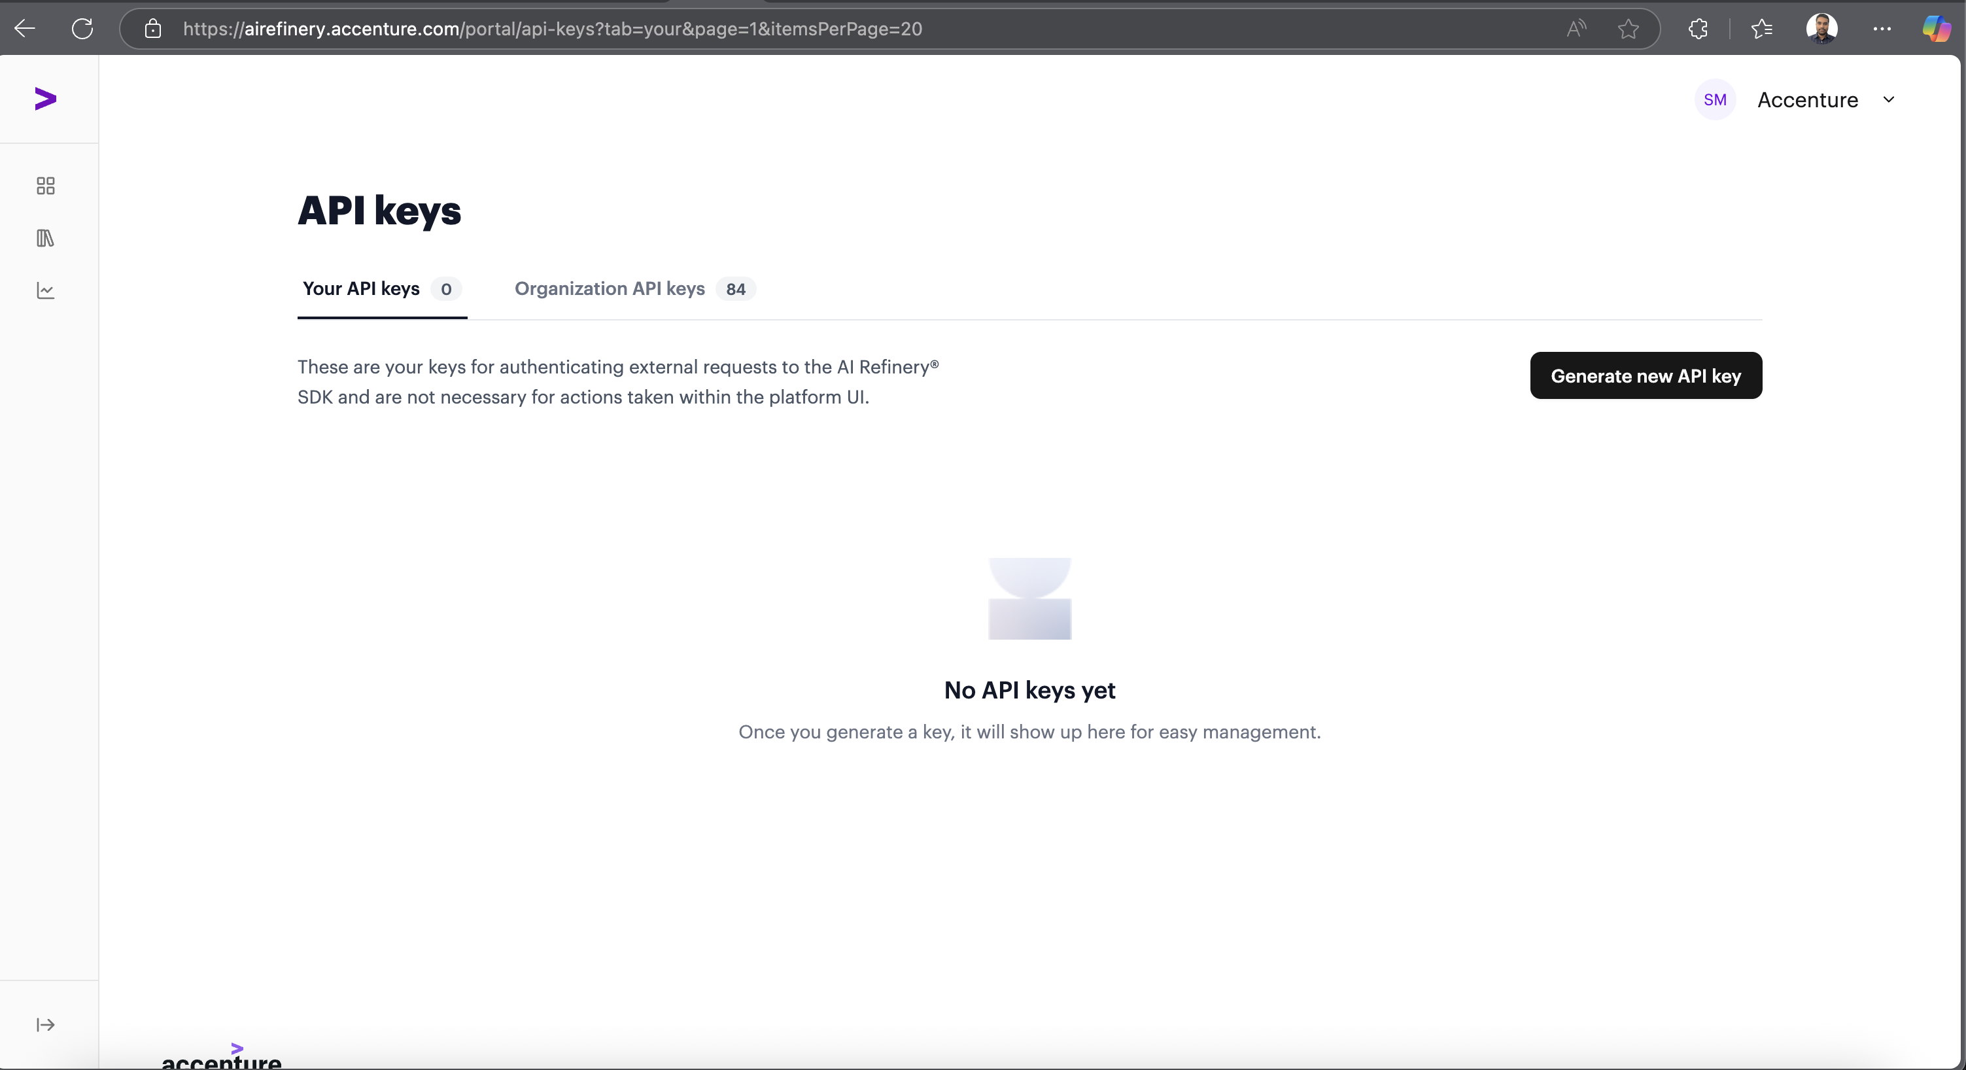Click the accenture footer logo

(221, 1056)
